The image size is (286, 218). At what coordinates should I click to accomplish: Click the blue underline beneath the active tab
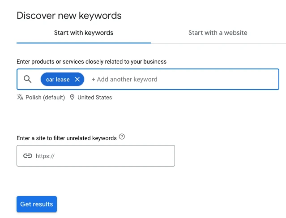84,43
